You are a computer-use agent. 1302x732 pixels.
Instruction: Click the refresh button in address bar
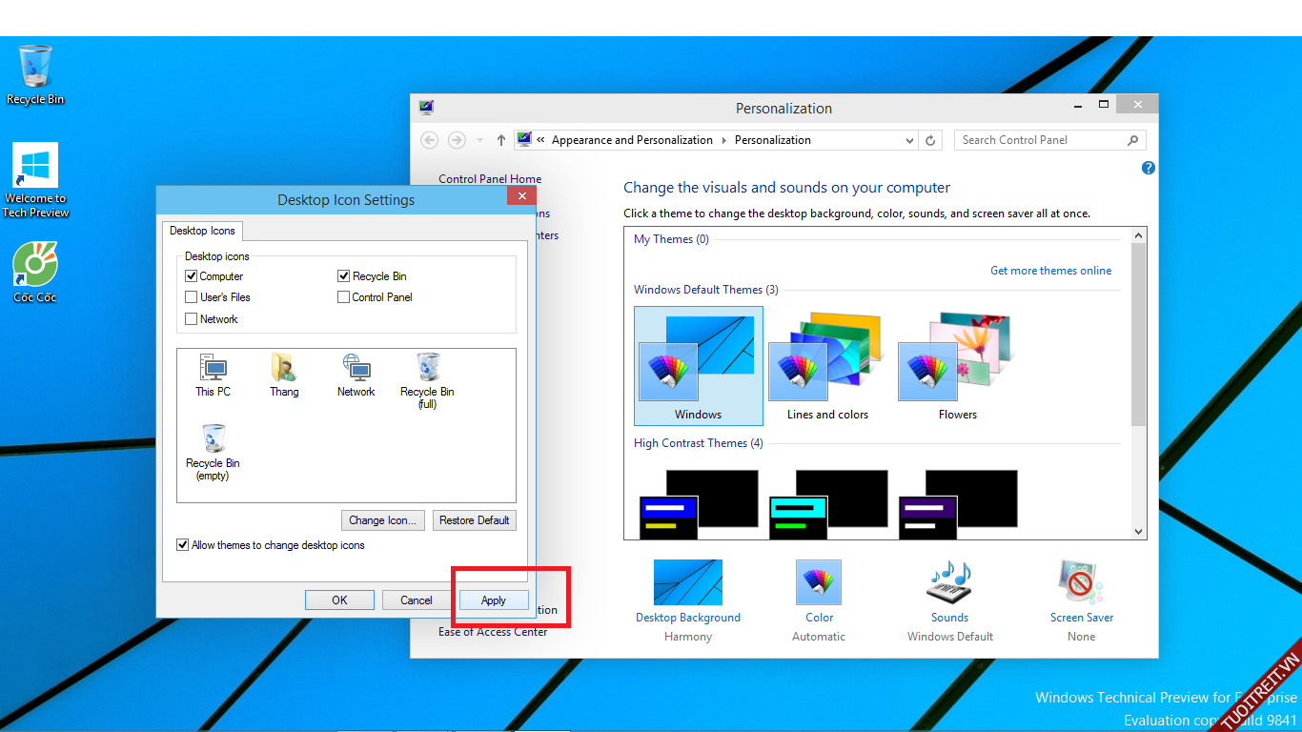click(x=931, y=140)
